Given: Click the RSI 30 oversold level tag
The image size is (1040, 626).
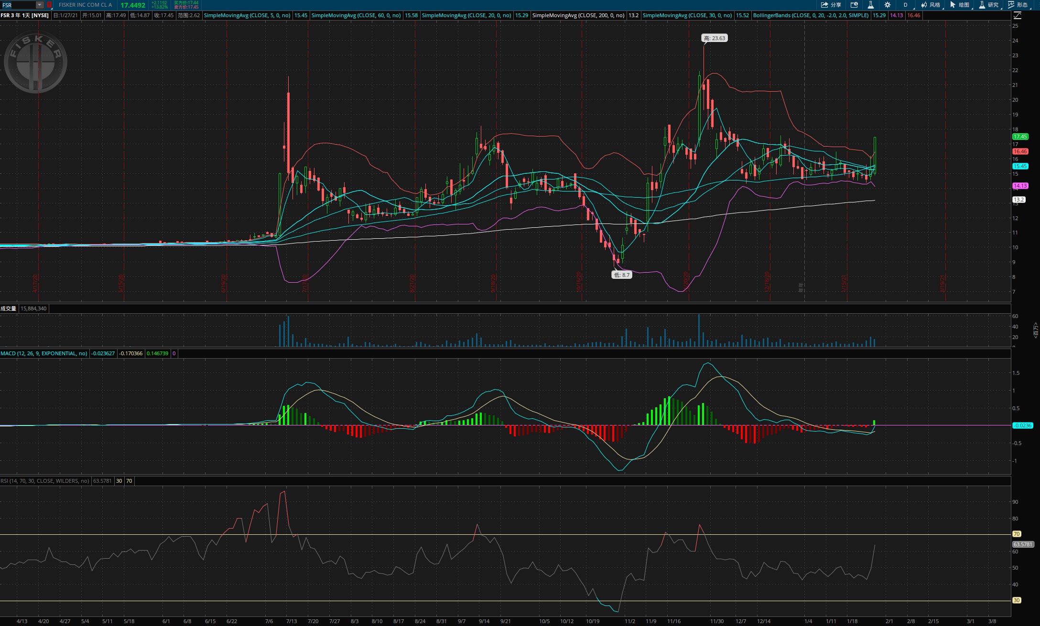Looking at the screenshot, I should [x=1017, y=600].
